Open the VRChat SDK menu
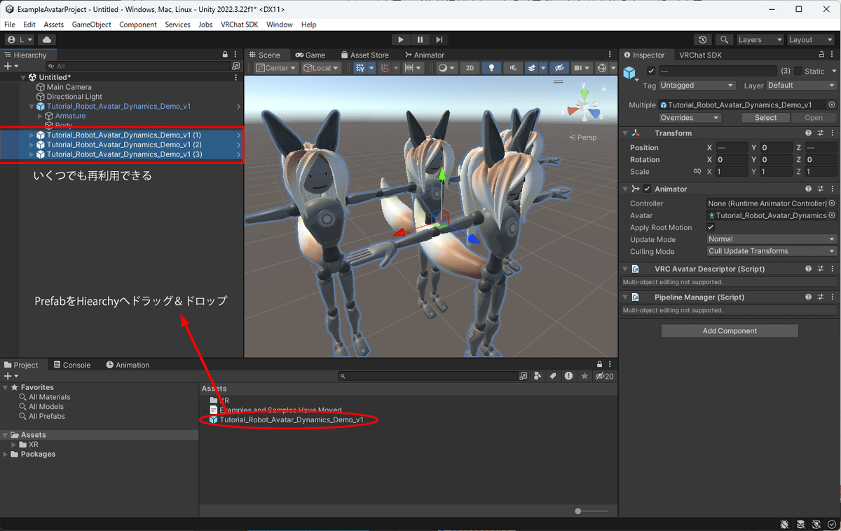 coord(239,24)
